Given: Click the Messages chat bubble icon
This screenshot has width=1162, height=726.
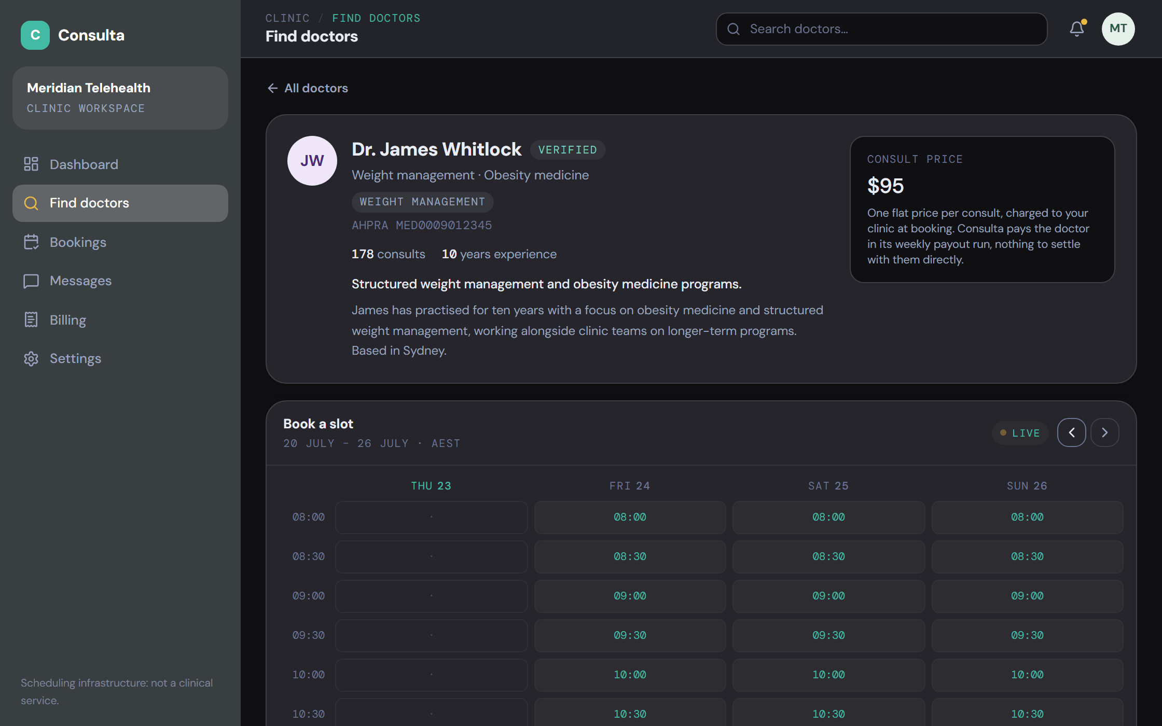Looking at the screenshot, I should pos(31,281).
